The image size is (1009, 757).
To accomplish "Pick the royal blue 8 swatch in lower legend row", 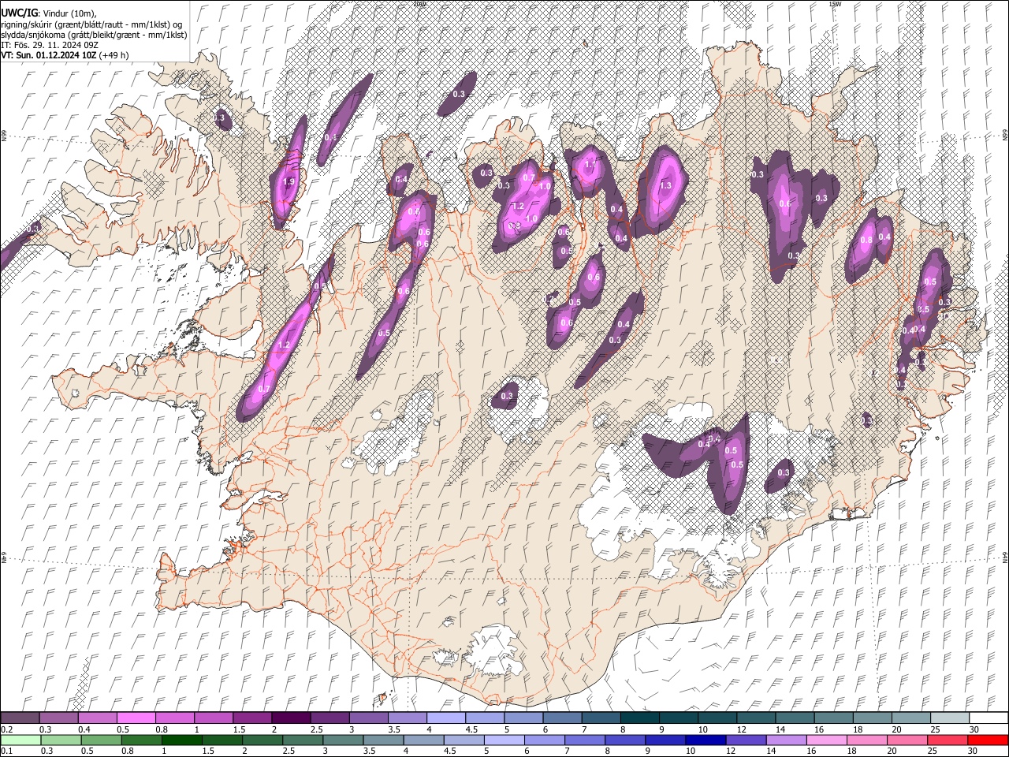I will 625,740.
